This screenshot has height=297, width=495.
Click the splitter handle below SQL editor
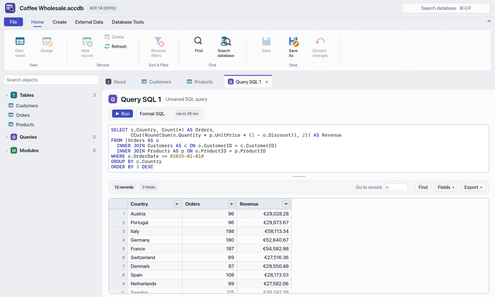point(299,177)
